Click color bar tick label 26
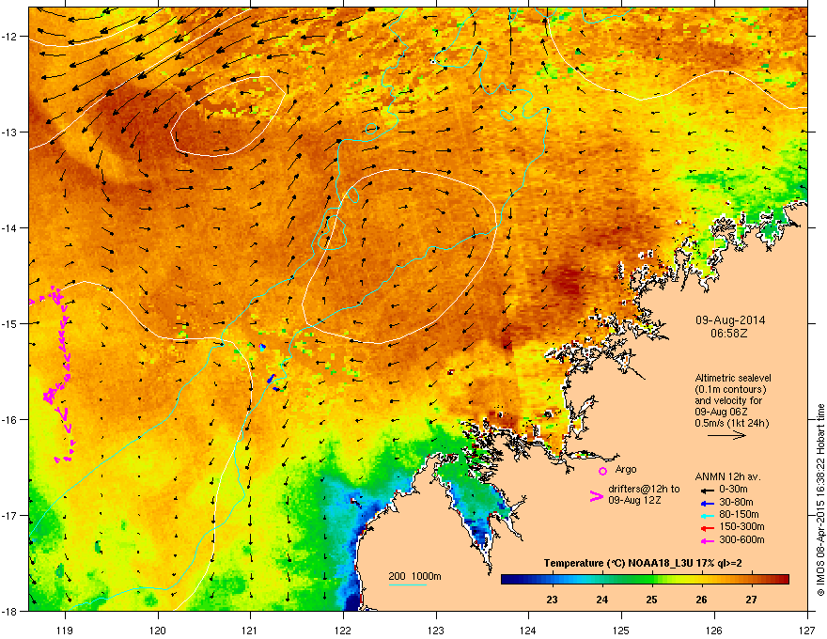Screen dimensions: 827x639 click(x=701, y=600)
